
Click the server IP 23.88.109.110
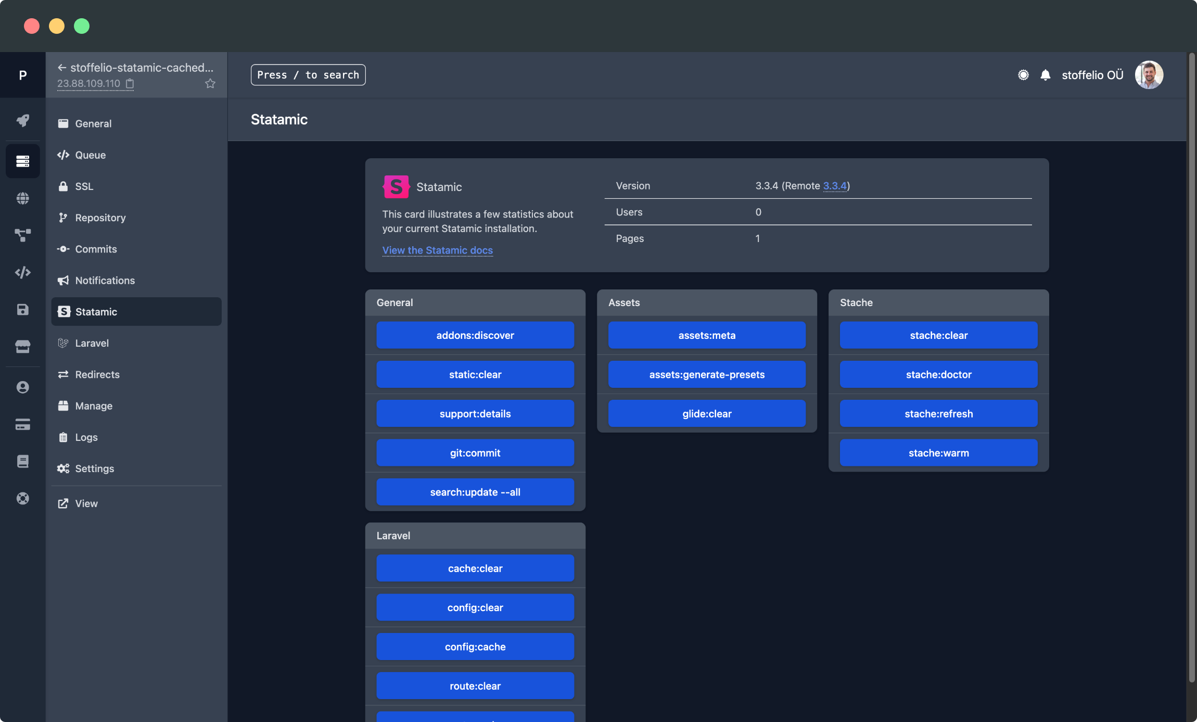88,83
